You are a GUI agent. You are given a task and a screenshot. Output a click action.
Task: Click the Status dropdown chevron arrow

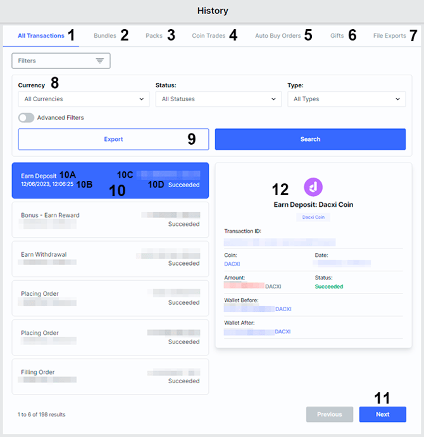273,99
